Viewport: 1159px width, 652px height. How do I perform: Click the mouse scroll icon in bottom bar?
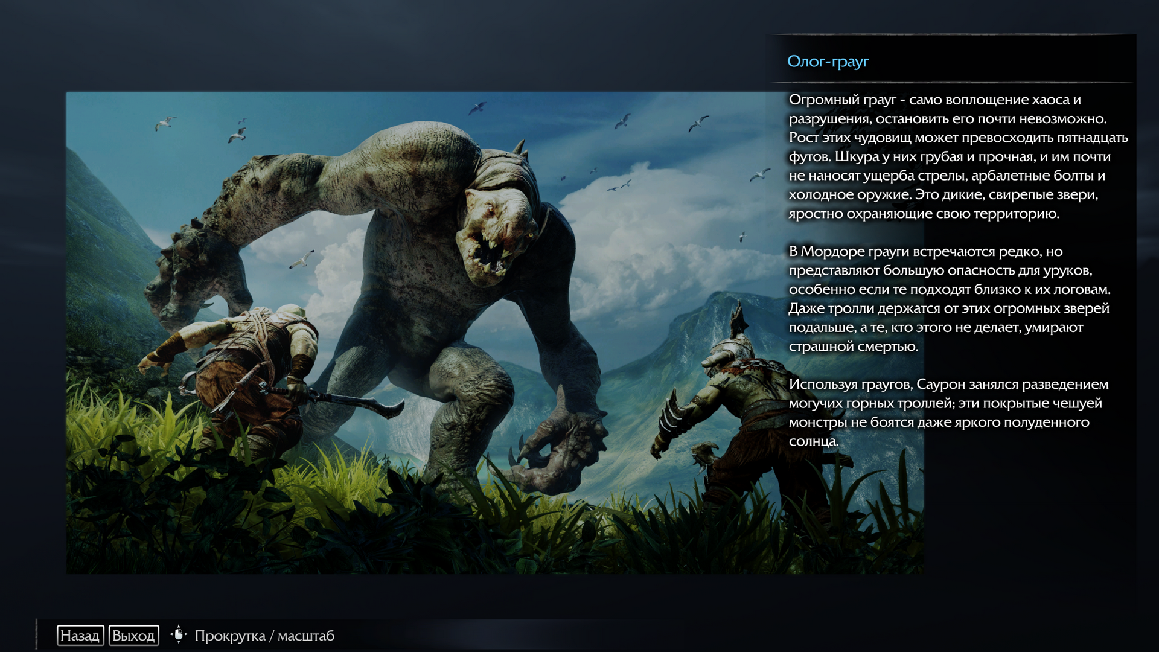tap(179, 634)
